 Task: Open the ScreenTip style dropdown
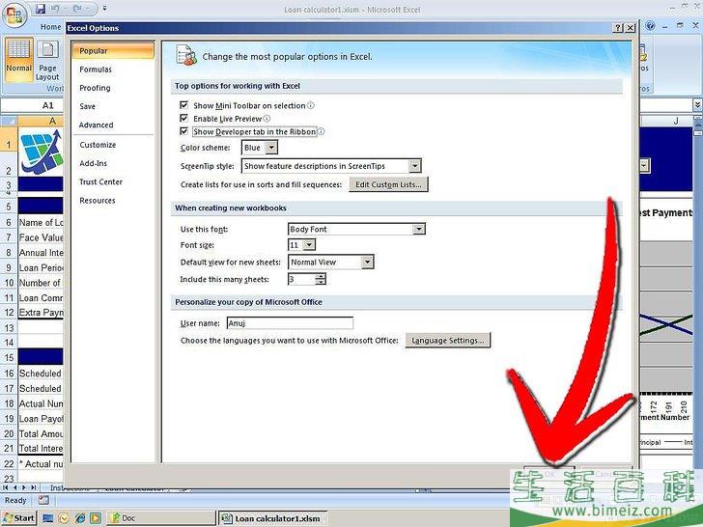414,166
